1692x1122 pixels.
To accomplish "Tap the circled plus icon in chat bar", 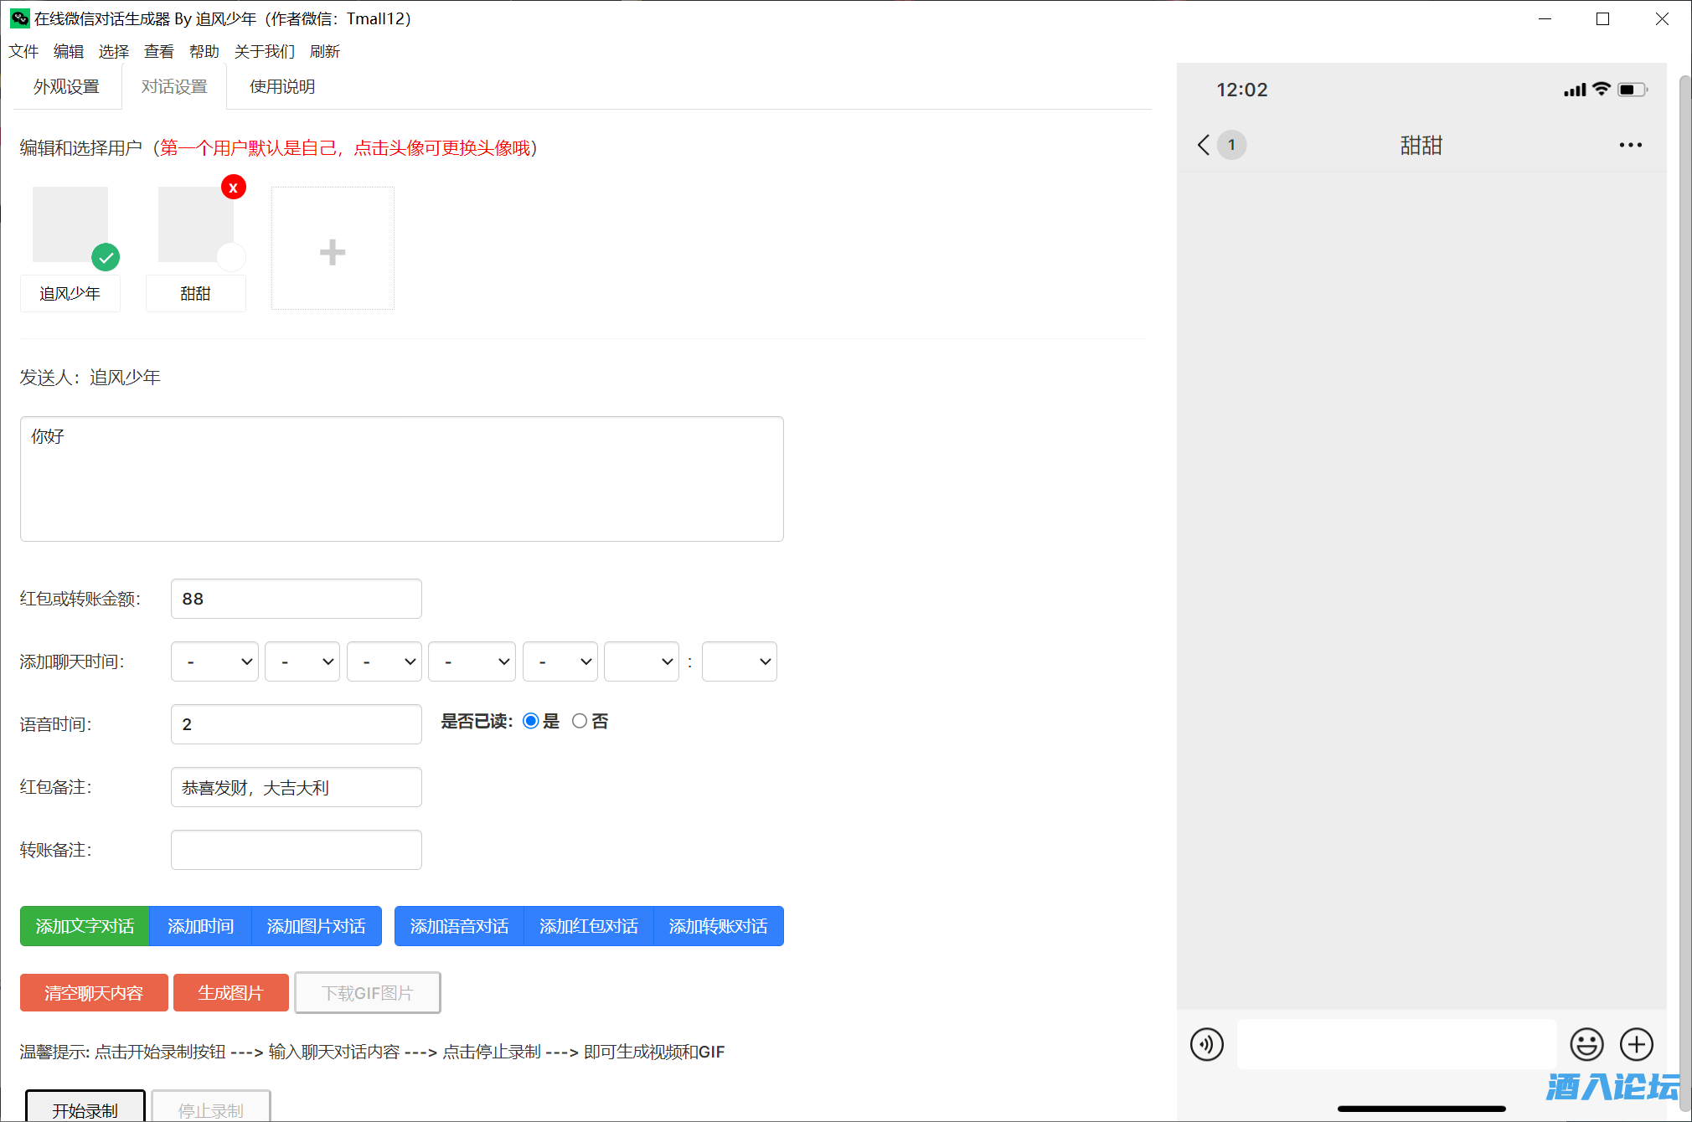I will click(x=1636, y=1044).
